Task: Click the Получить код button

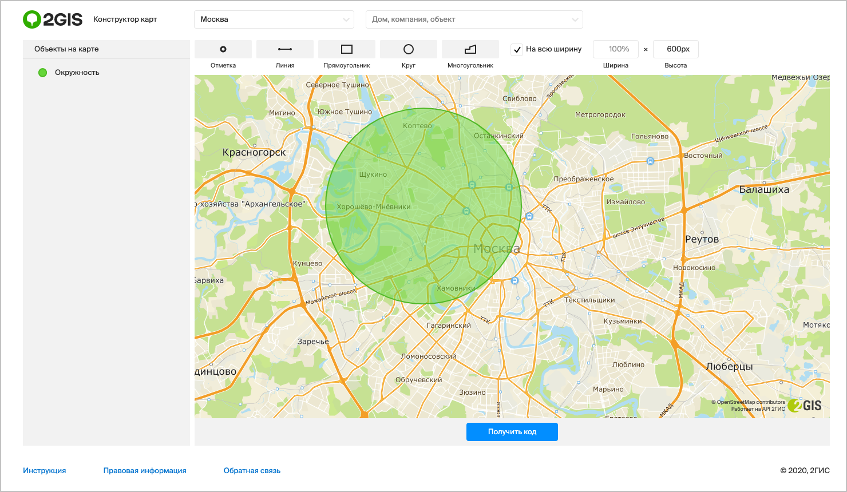Action: click(512, 432)
